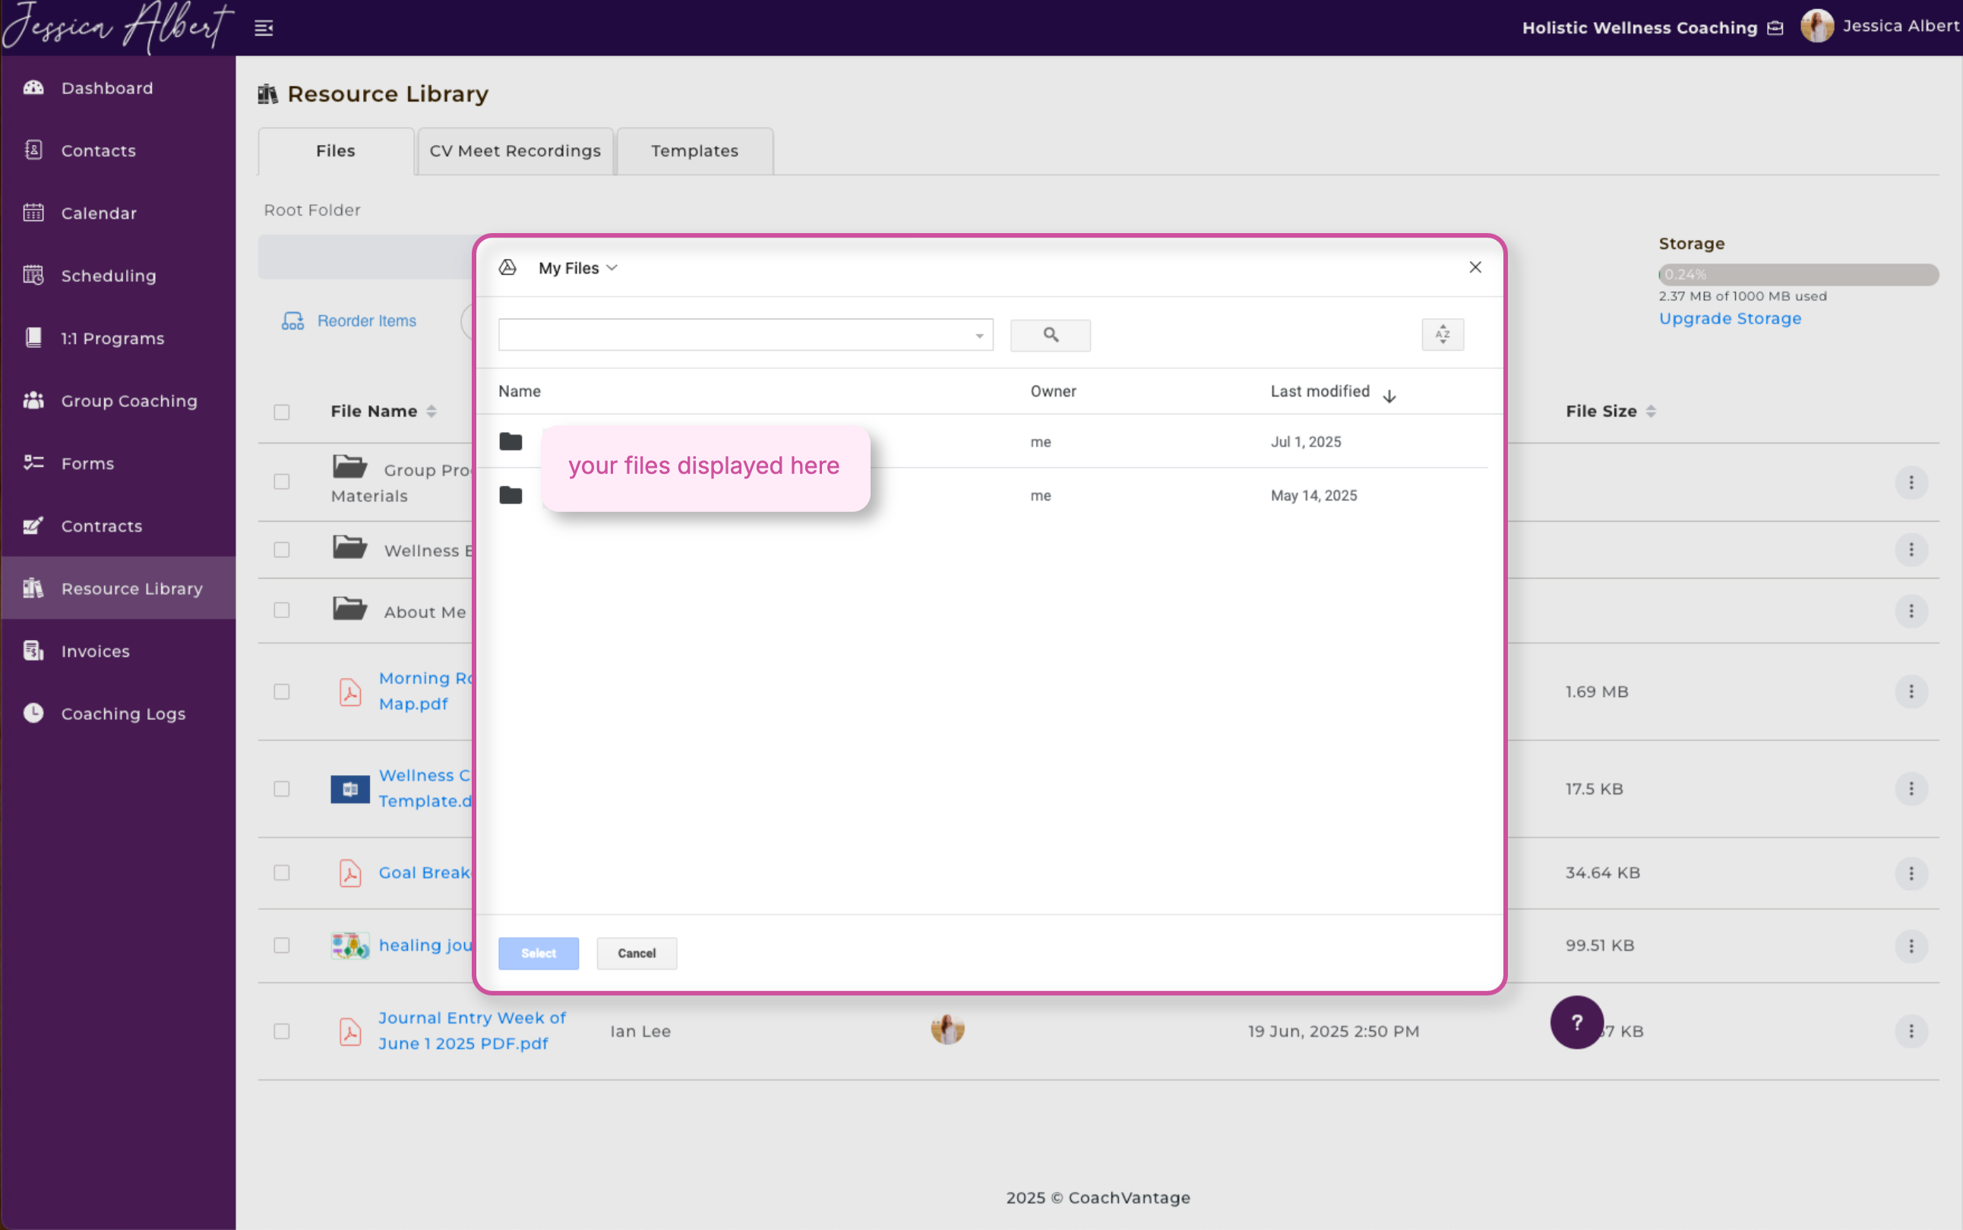
Task: Click Jessica Albert profile avatar
Action: pos(1816,27)
